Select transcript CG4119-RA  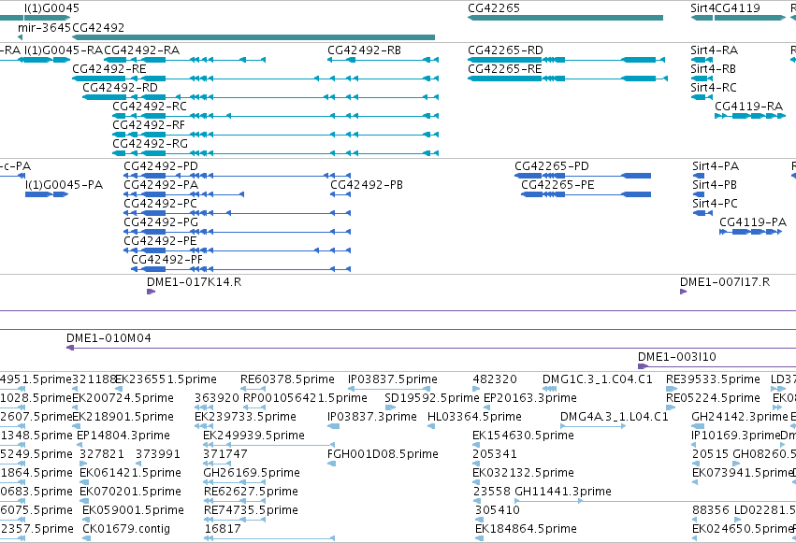click(x=750, y=116)
